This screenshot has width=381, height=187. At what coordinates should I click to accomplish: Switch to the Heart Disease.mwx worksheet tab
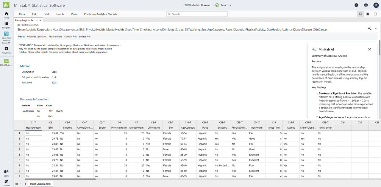(40, 184)
